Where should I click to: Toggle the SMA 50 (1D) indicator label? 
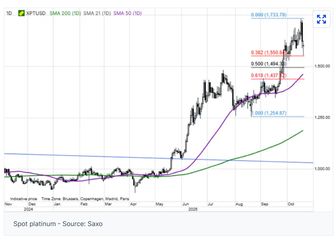coord(128,13)
